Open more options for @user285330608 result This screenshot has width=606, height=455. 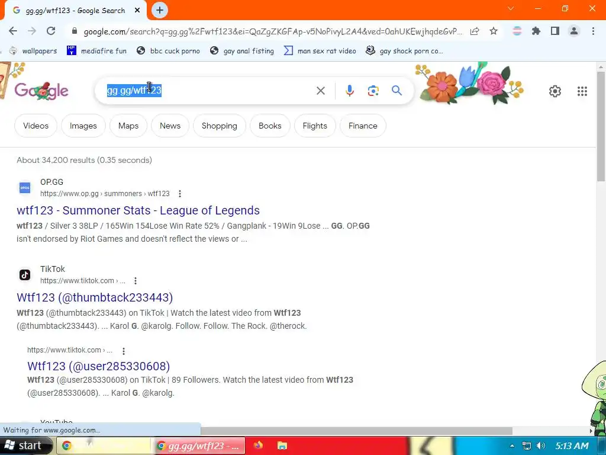pos(124,351)
